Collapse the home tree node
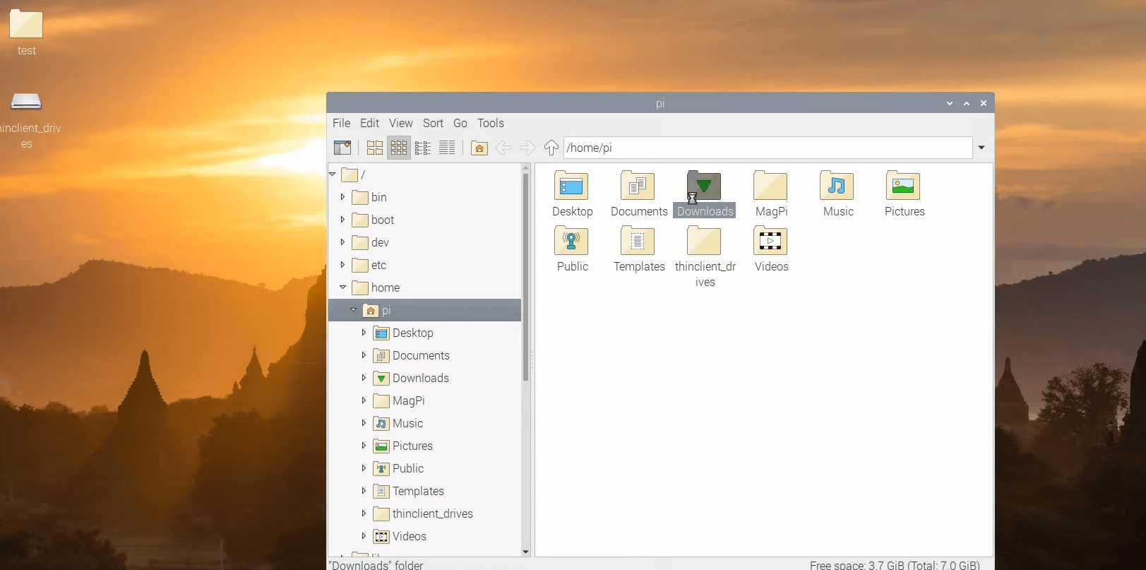Screen dimensions: 1146x570 pos(343,287)
